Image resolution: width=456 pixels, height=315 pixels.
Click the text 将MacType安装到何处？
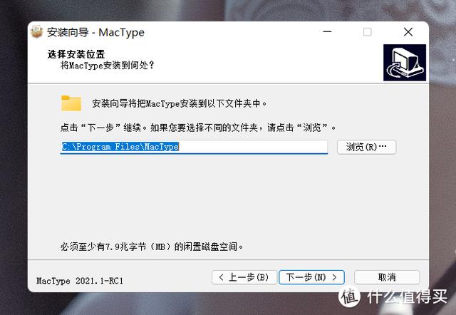click(x=107, y=65)
